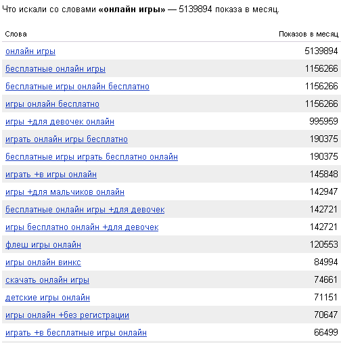Image resolution: width=341 pixels, height=343 pixels.
Task: Click 'играть онлайн игры бесплатно' link
Action: 66,139
